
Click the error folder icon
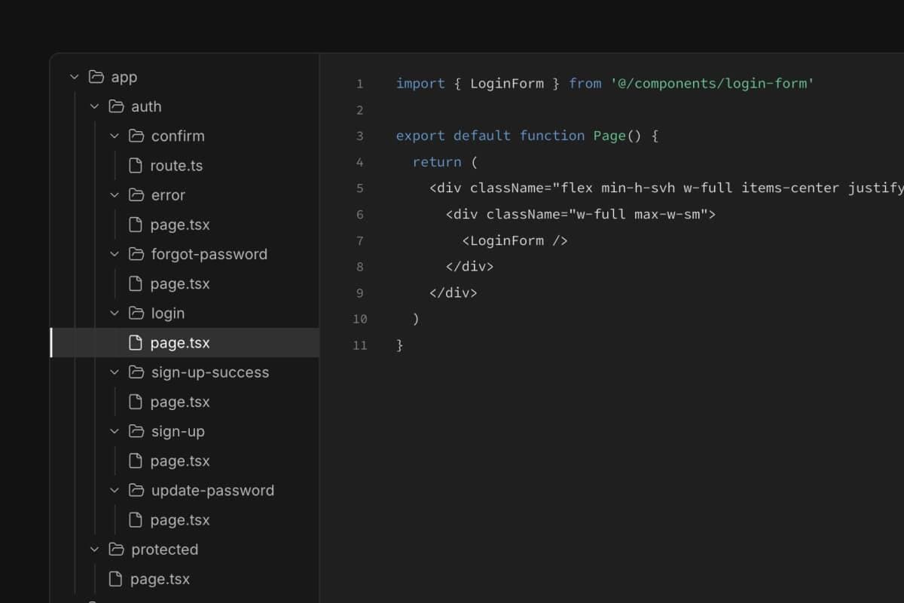point(136,194)
